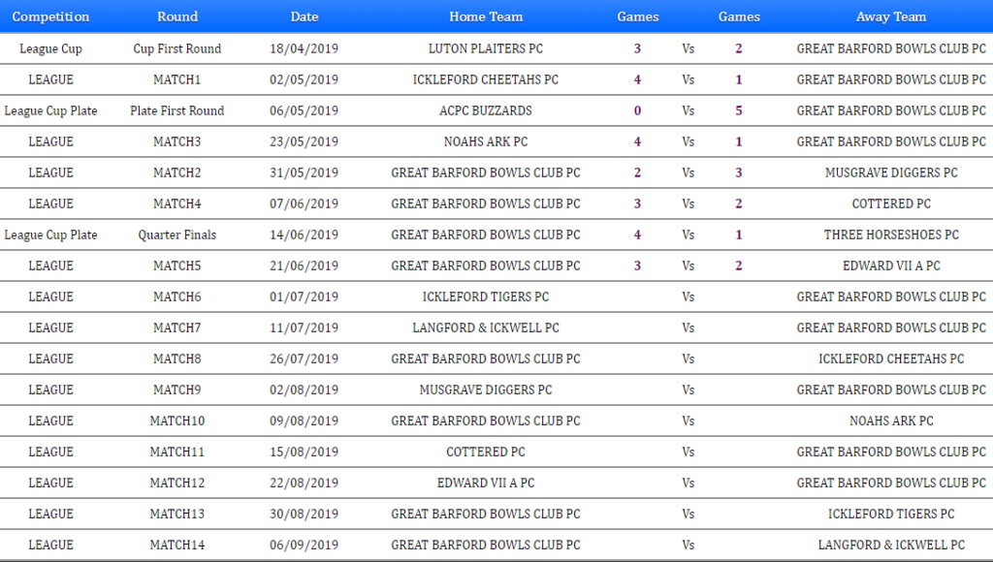Click date 06/09/2019
The width and height of the screenshot is (993, 562).
304,545
